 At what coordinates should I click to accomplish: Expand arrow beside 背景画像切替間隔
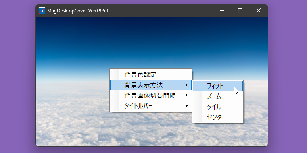tap(187, 95)
